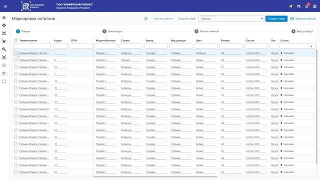Check the row with size 53
Screen dimensions: 320x180
[x=15, y=95]
